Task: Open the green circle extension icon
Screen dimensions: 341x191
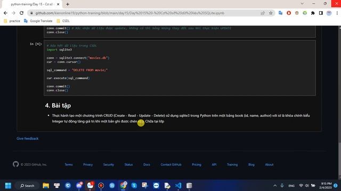Action: (305, 13)
